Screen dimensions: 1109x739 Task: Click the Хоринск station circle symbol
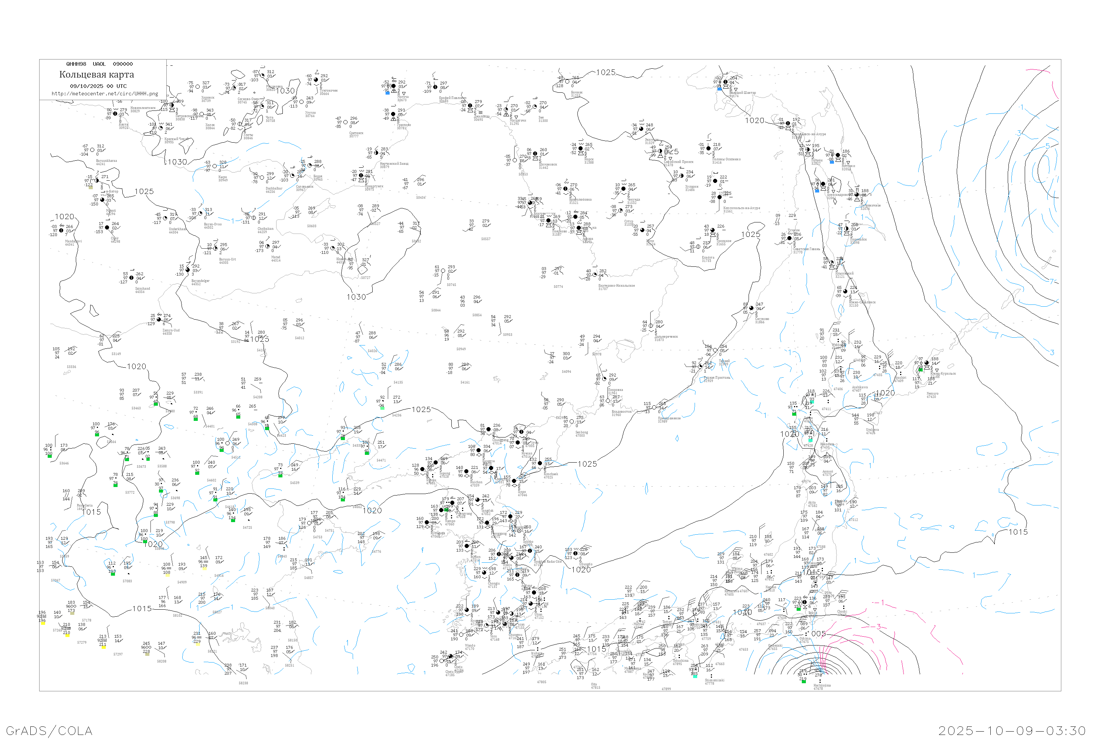197,87
